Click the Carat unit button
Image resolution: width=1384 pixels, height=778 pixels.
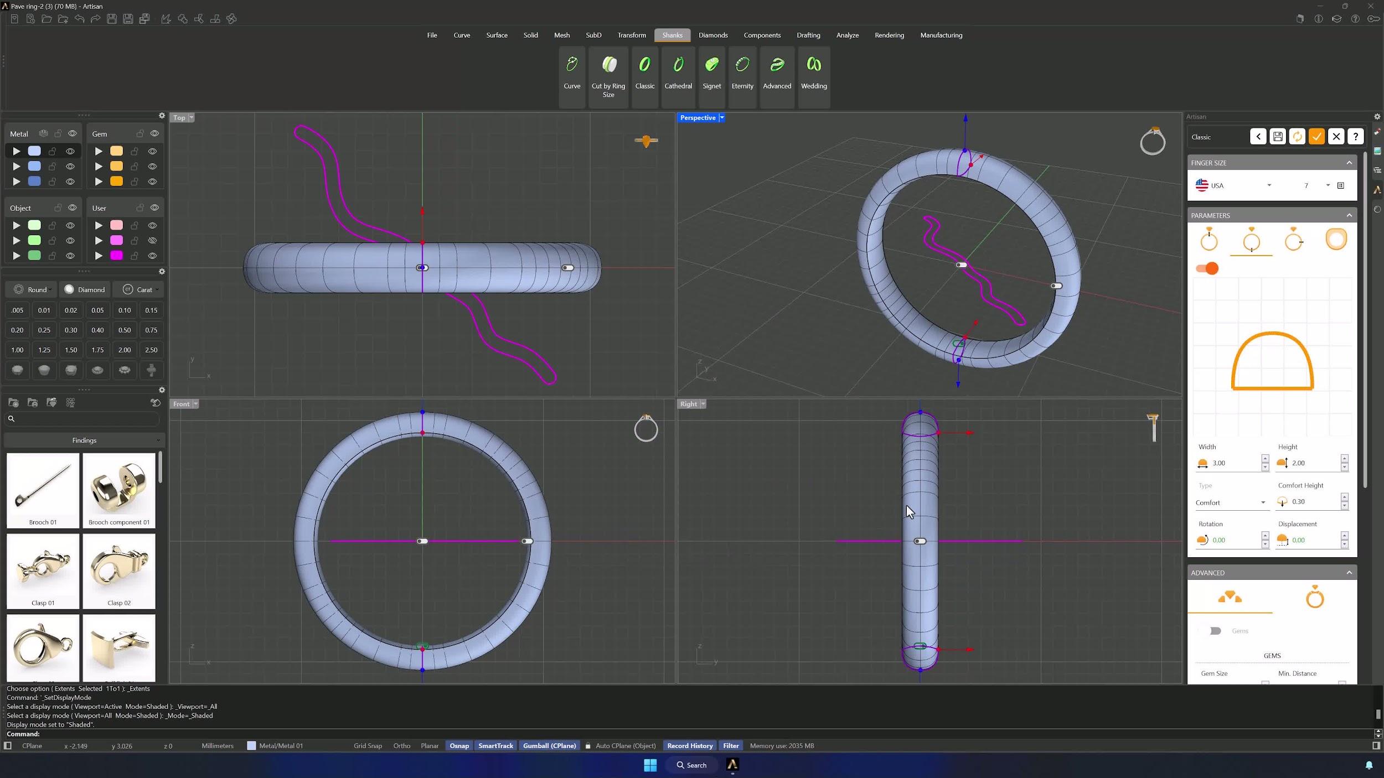coord(138,289)
